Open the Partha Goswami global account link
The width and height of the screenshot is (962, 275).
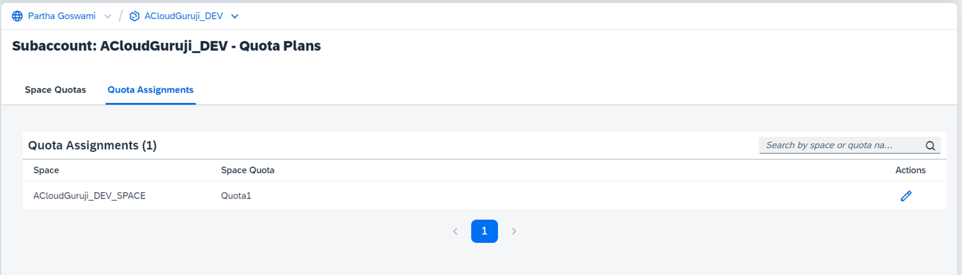point(62,16)
